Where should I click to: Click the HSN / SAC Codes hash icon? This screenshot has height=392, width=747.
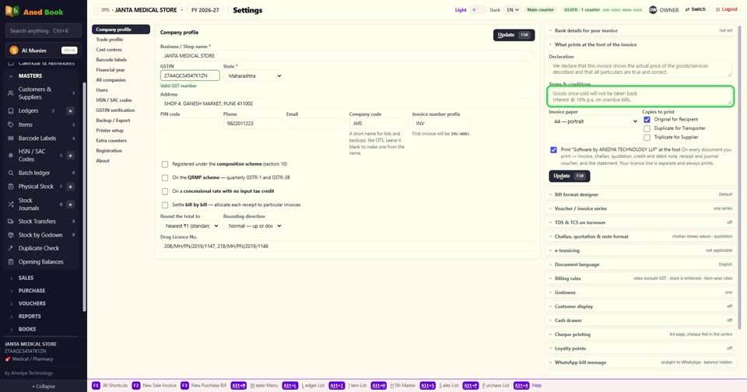tap(10, 156)
